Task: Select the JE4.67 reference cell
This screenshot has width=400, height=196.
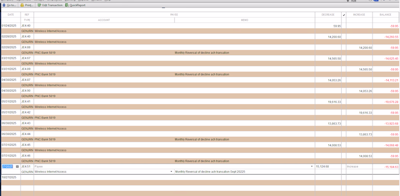Action: tap(26, 58)
